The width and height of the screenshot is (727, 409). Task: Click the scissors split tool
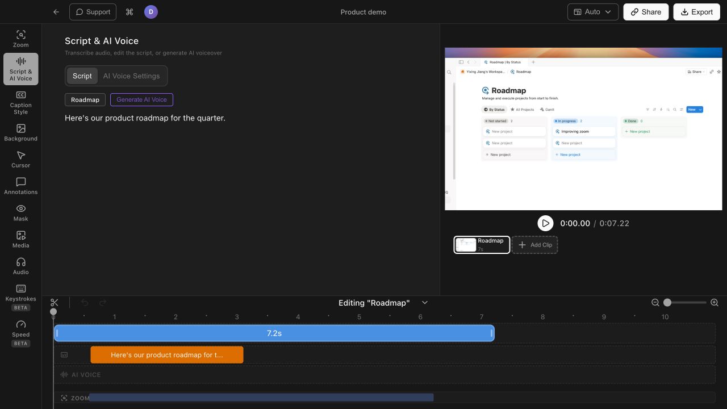click(55, 303)
